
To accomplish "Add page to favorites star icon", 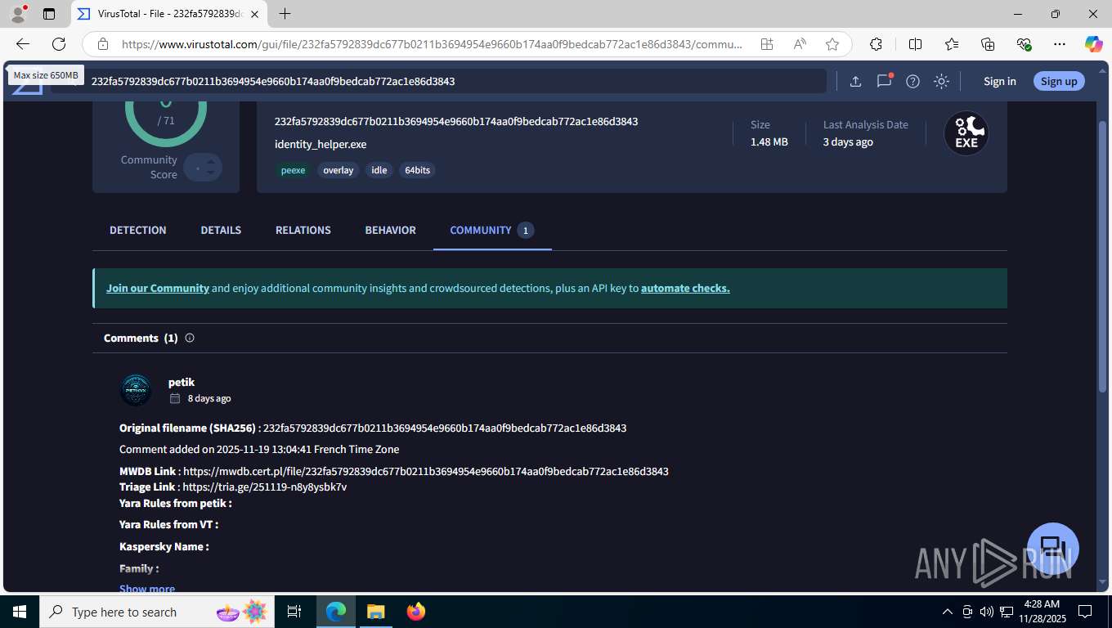I will (x=832, y=44).
